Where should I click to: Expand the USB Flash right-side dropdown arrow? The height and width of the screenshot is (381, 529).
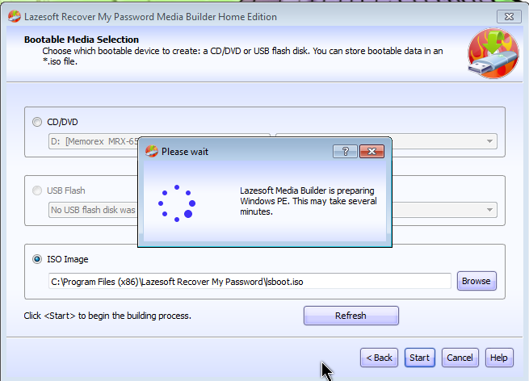489,210
